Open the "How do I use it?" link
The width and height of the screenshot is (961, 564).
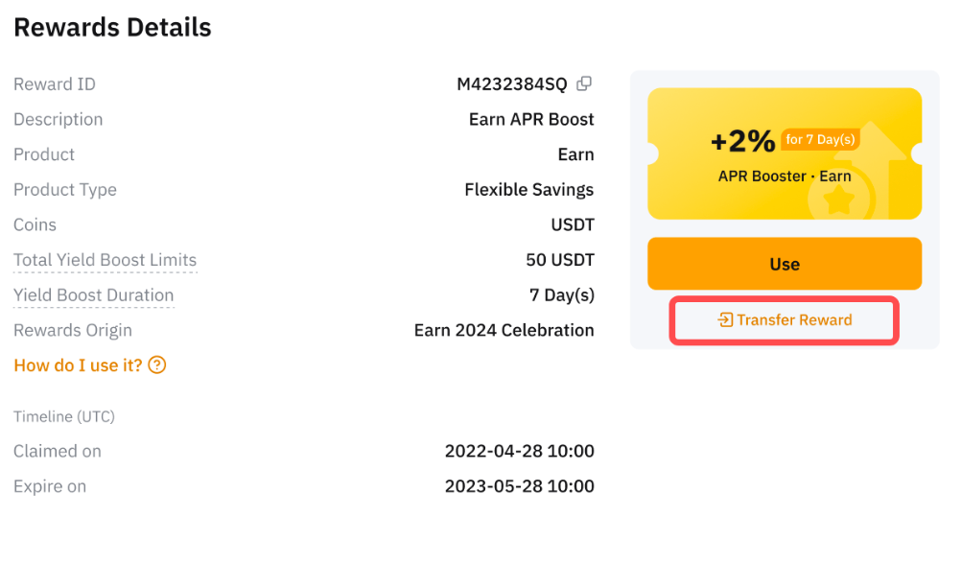pos(78,365)
